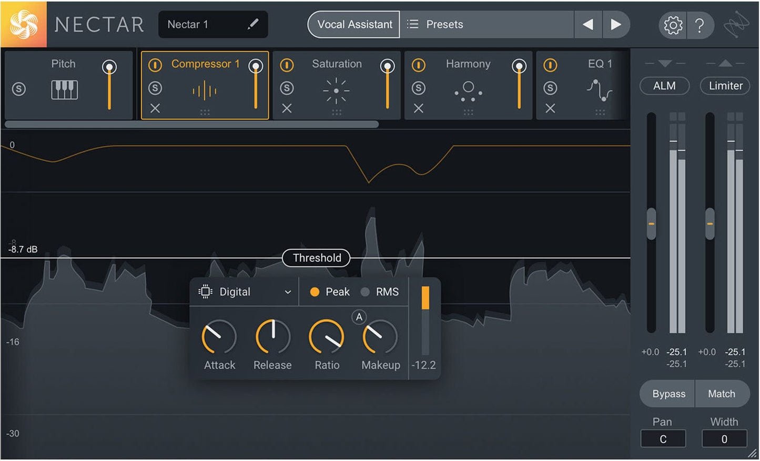Open the Pitch module piano keys icon
Image resolution: width=760 pixels, height=461 pixels.
point(64,90)
